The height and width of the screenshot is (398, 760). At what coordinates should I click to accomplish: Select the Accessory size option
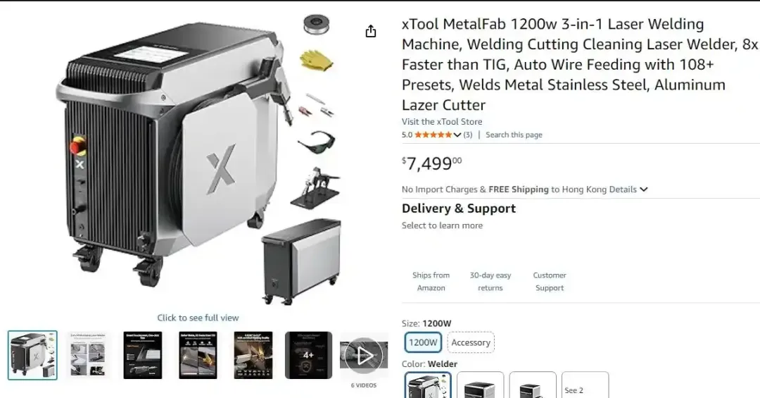tap(471, 342)
